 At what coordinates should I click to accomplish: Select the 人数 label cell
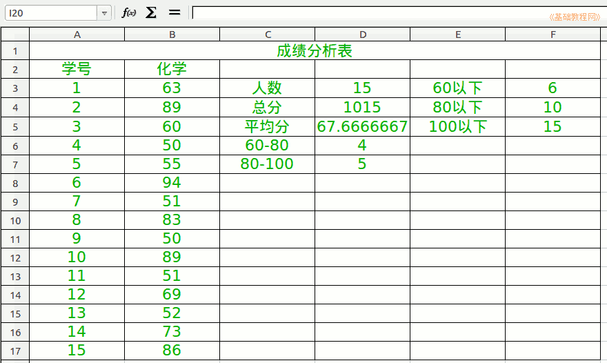[268, 88]
